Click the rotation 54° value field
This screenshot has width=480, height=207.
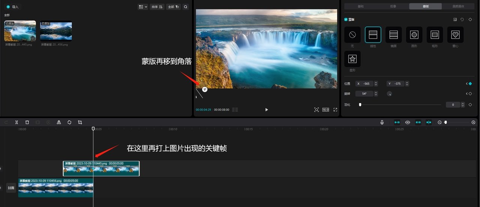[364, 94]
